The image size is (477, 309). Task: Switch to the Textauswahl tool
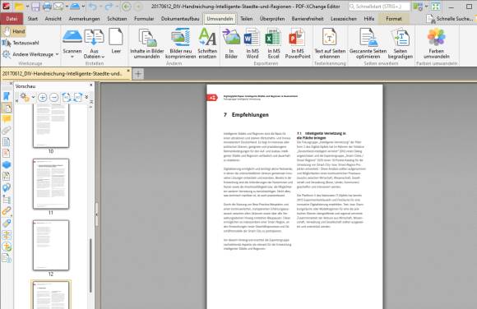tap(21, 43)
